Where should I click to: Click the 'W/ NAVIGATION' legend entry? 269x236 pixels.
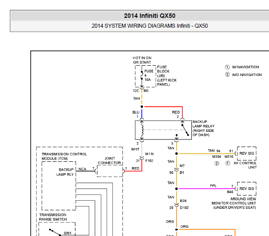point(245,67)
